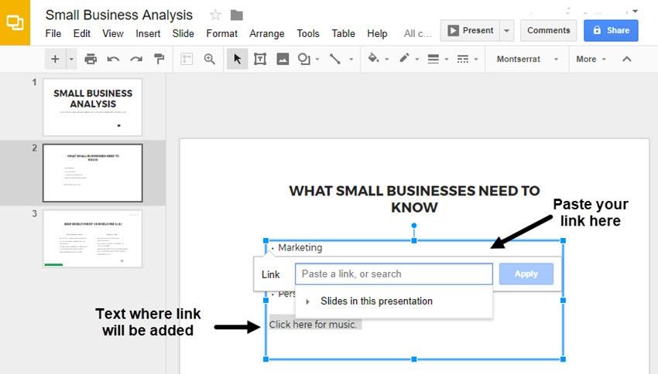Open the Insert menu
The width and height of the screenshot is (658, 374).
148,33
